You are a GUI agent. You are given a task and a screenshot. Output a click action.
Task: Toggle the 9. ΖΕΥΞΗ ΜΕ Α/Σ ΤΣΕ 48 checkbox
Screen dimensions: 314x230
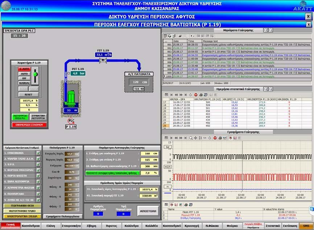pyautogui.click(x=38, y=200)
